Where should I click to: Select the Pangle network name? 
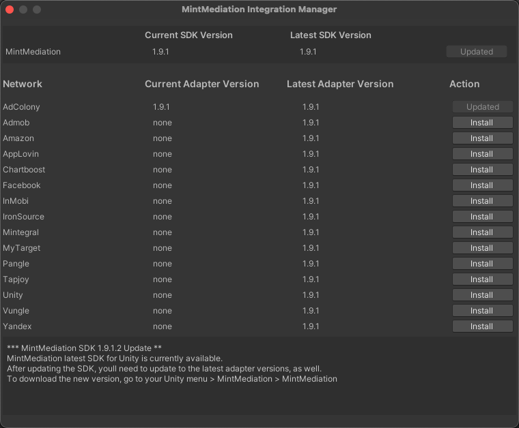pyautogui.click(x=16, y=264)
